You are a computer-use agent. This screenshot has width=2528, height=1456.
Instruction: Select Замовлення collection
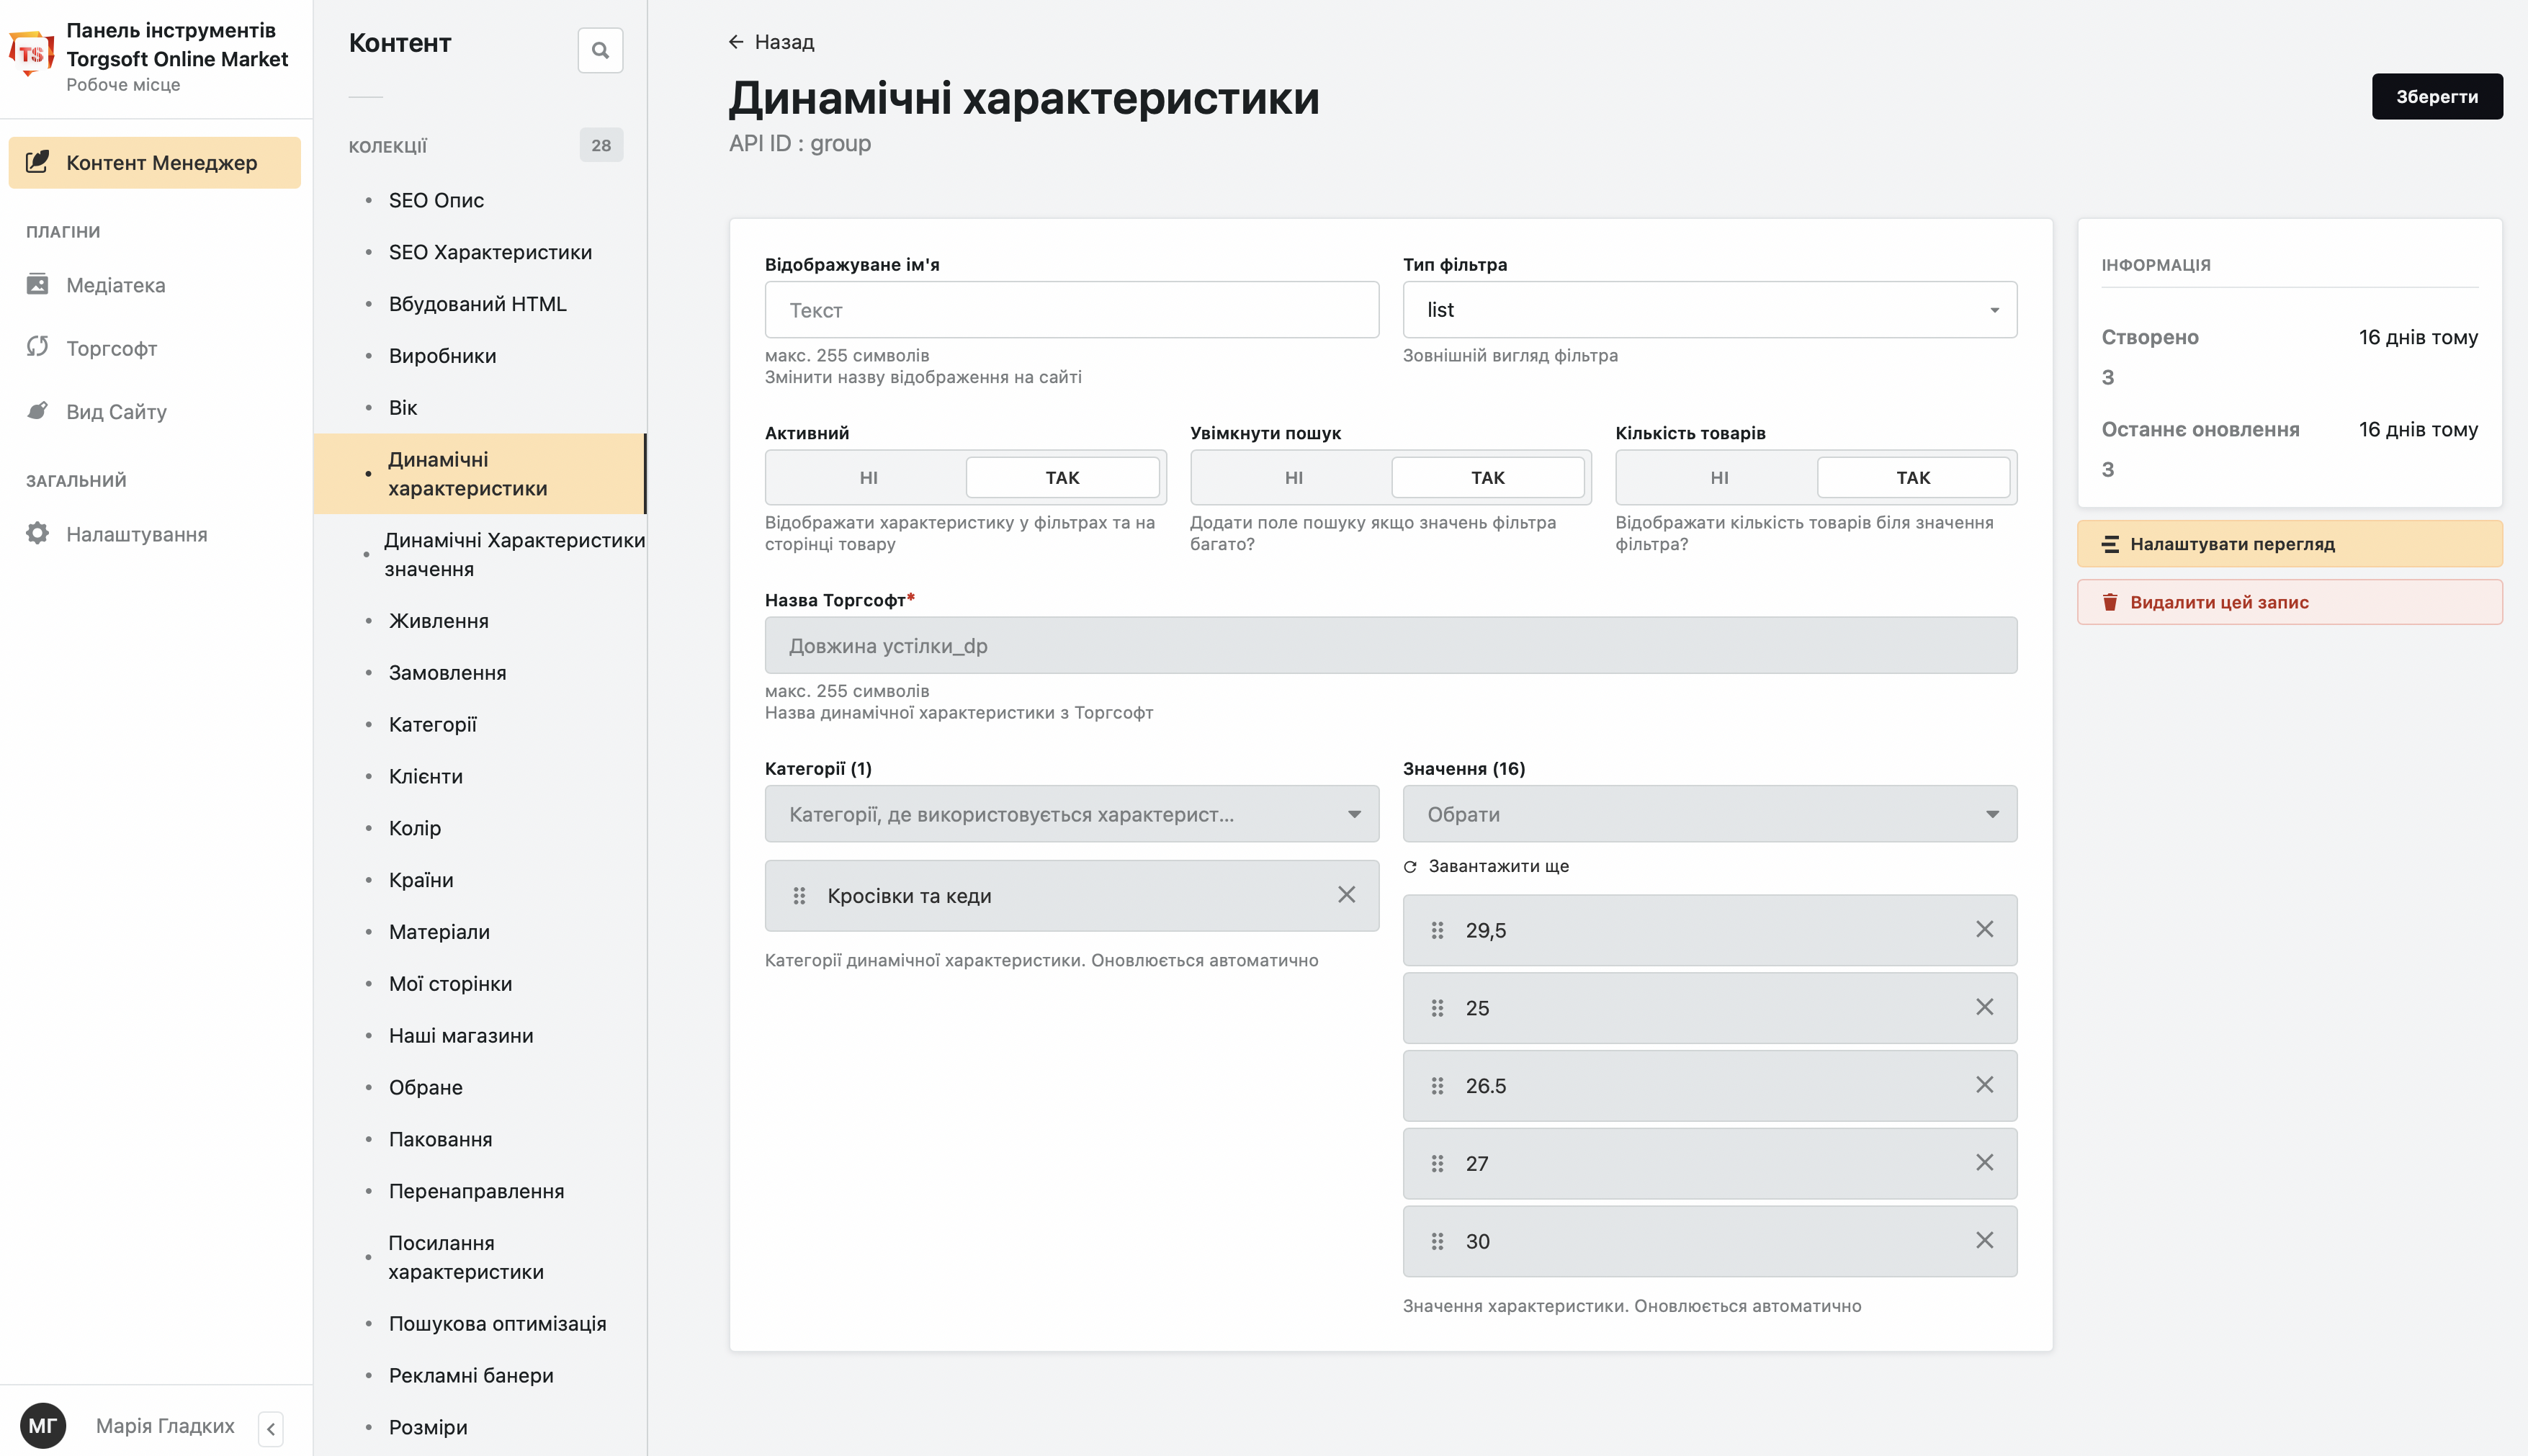pos(447,673)
